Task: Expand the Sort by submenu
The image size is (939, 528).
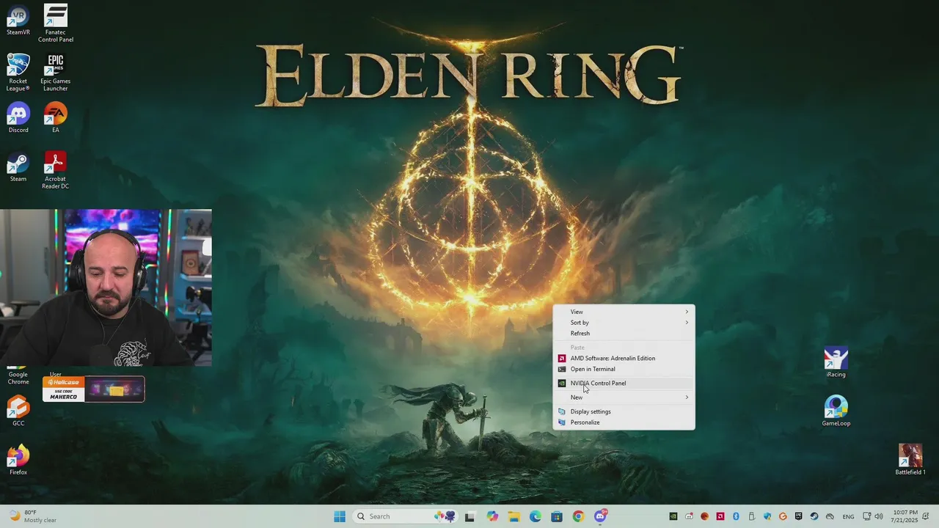Action: pos(624,323)
